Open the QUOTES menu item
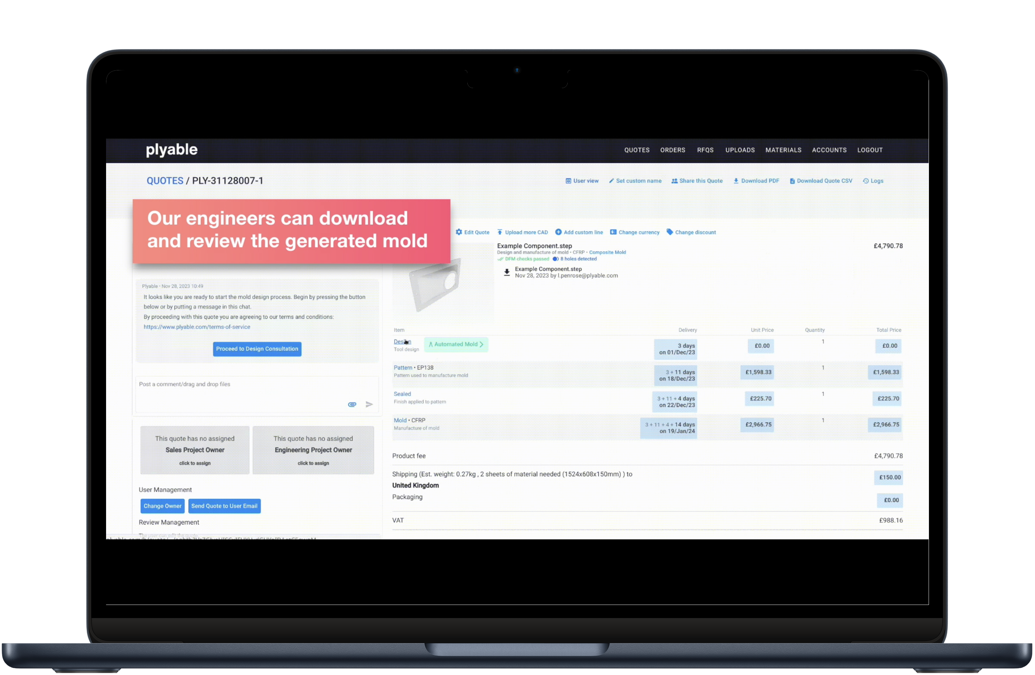 [x=636, y=150]
